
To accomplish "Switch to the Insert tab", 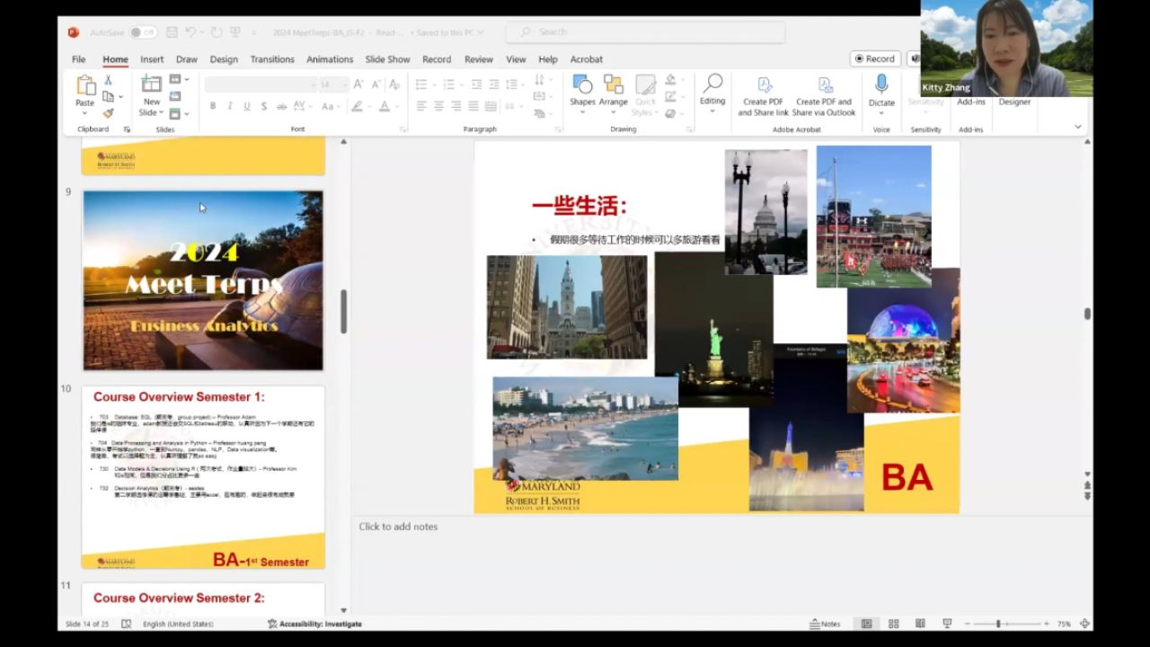I will pos(152,59).
